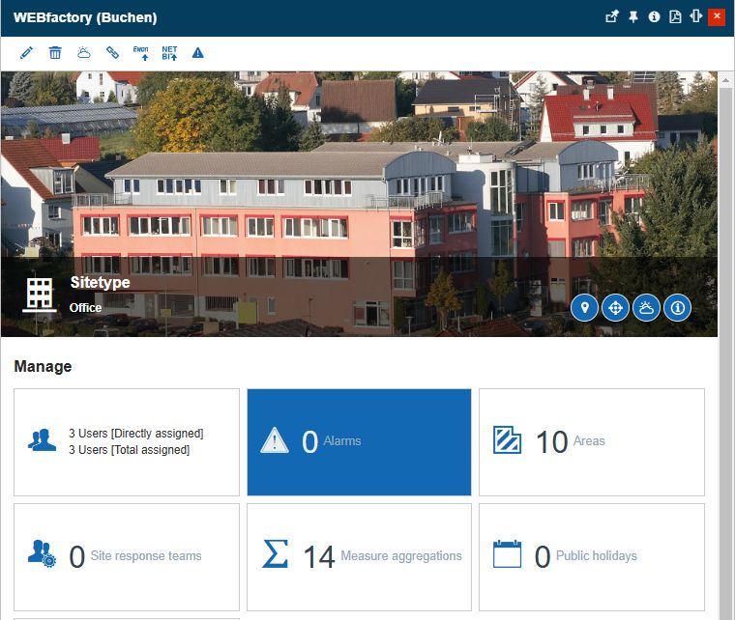The height and width of the screenshot is (620, 735).
Task: Open the Measure aggregations tile
Action: (x=359, y=556)
